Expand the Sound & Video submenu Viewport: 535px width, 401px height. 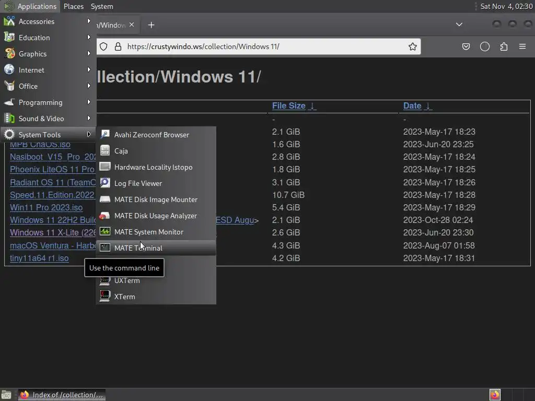coord(48,119)
